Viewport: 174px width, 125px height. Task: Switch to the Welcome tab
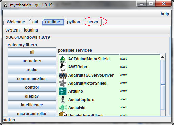(x=16, y=22)
